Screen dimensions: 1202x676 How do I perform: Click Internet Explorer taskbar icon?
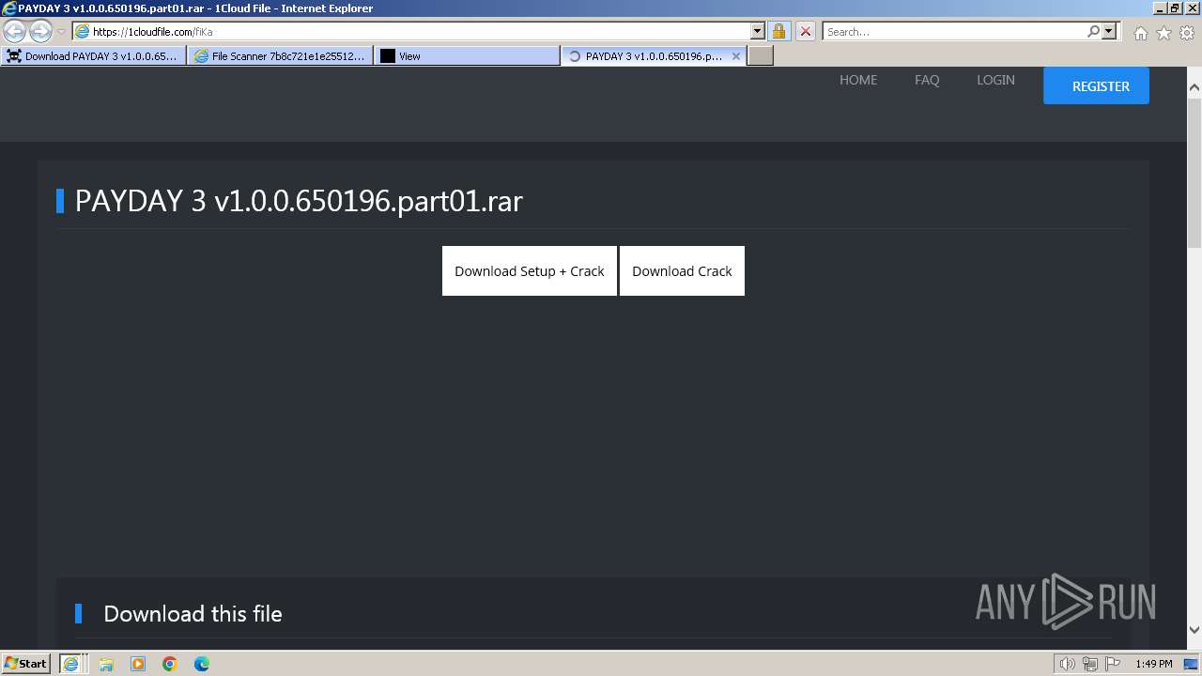(x=70, y=664)
